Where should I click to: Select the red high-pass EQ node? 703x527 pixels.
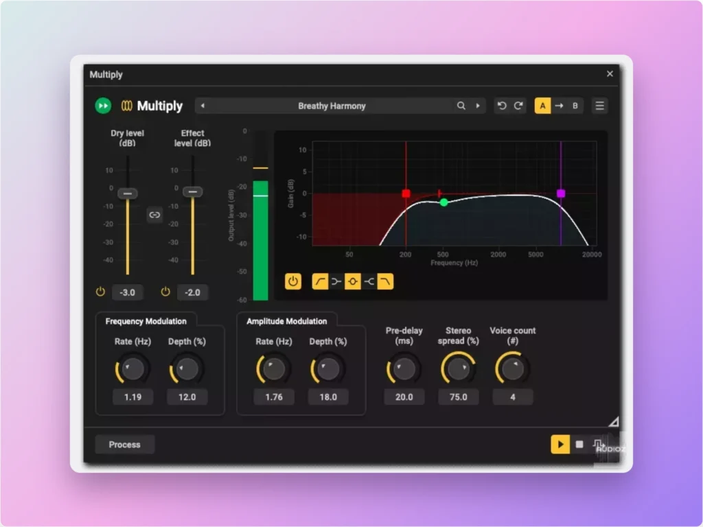tap(406, 194)
